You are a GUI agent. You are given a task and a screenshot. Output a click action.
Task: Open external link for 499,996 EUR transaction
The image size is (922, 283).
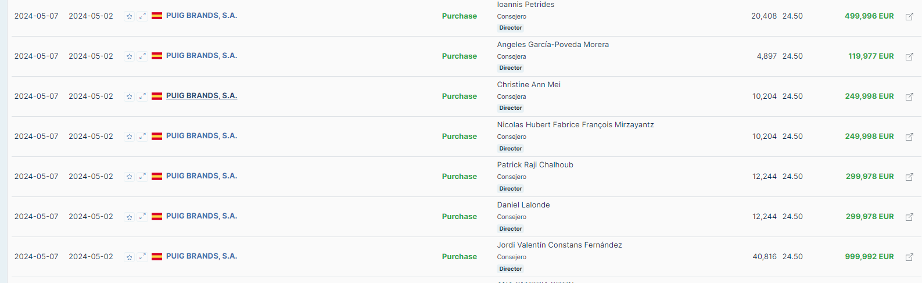pyautogui.click(x=909, y=16)
